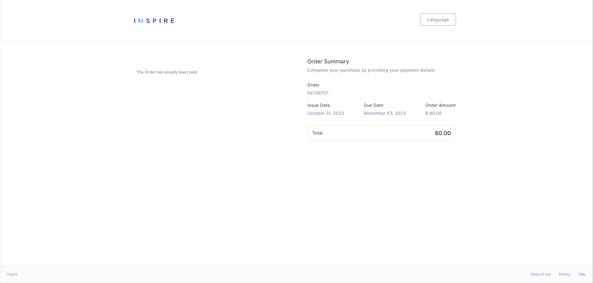Click the Order Amount label

tap(440, 105)
